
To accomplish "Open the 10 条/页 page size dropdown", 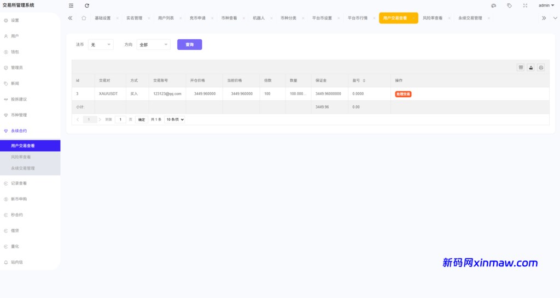I will 174,120.
